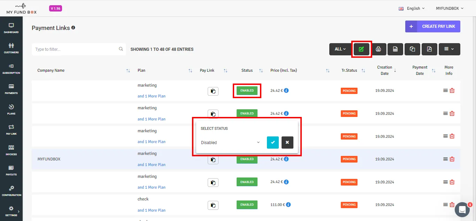Click the 'check' plan name text
Viewport: 476px width, 221px height.
pos(143,199)
